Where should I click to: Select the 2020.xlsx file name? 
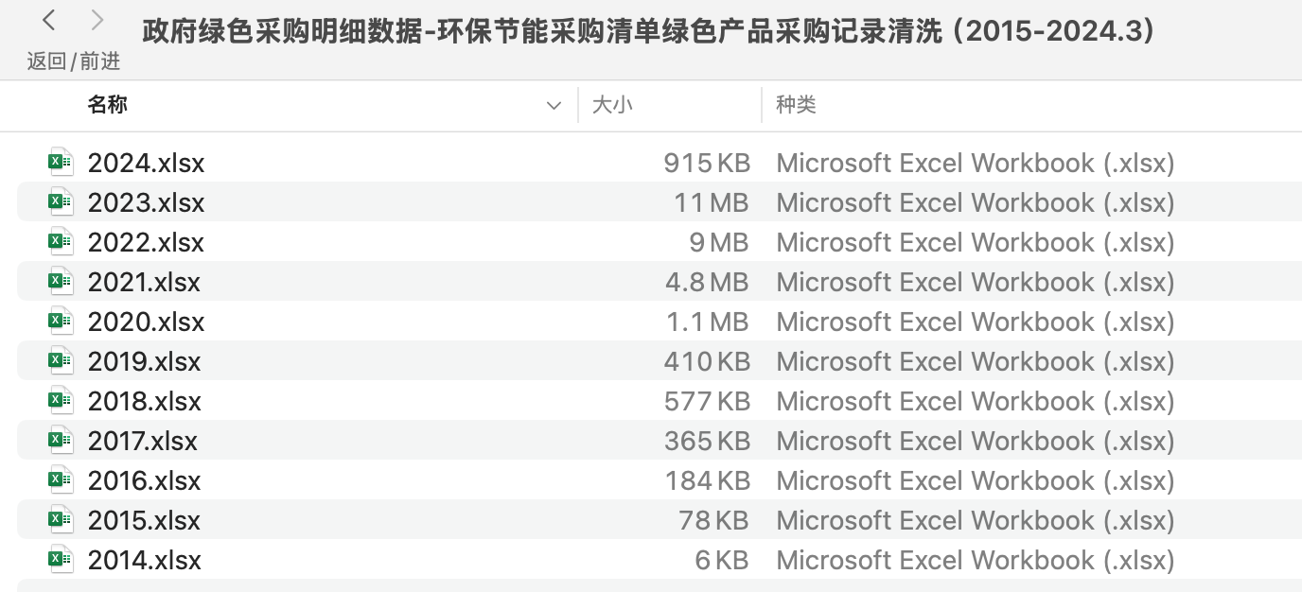pos(147,322)
